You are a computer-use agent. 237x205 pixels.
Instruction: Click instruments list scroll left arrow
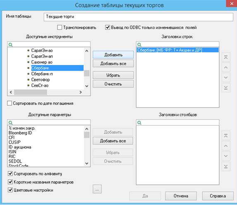point(11,92)
